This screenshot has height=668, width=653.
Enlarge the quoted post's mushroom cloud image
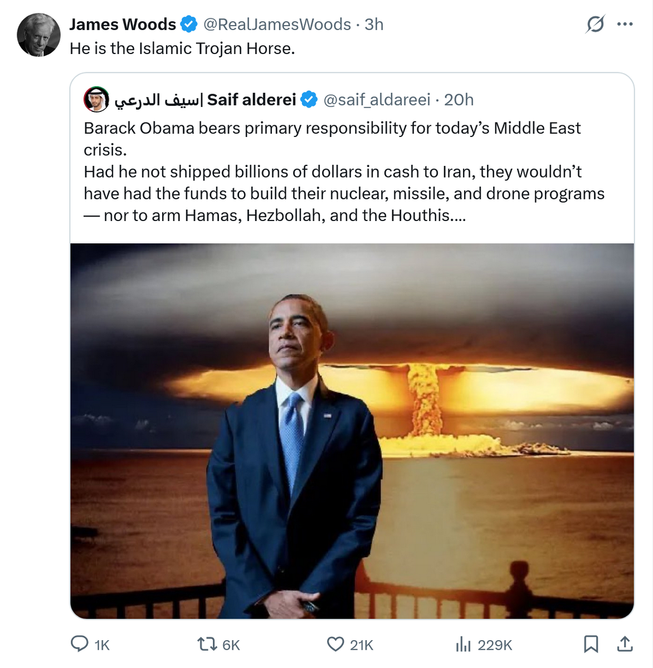pyautogui.click(x=352, y=431)
